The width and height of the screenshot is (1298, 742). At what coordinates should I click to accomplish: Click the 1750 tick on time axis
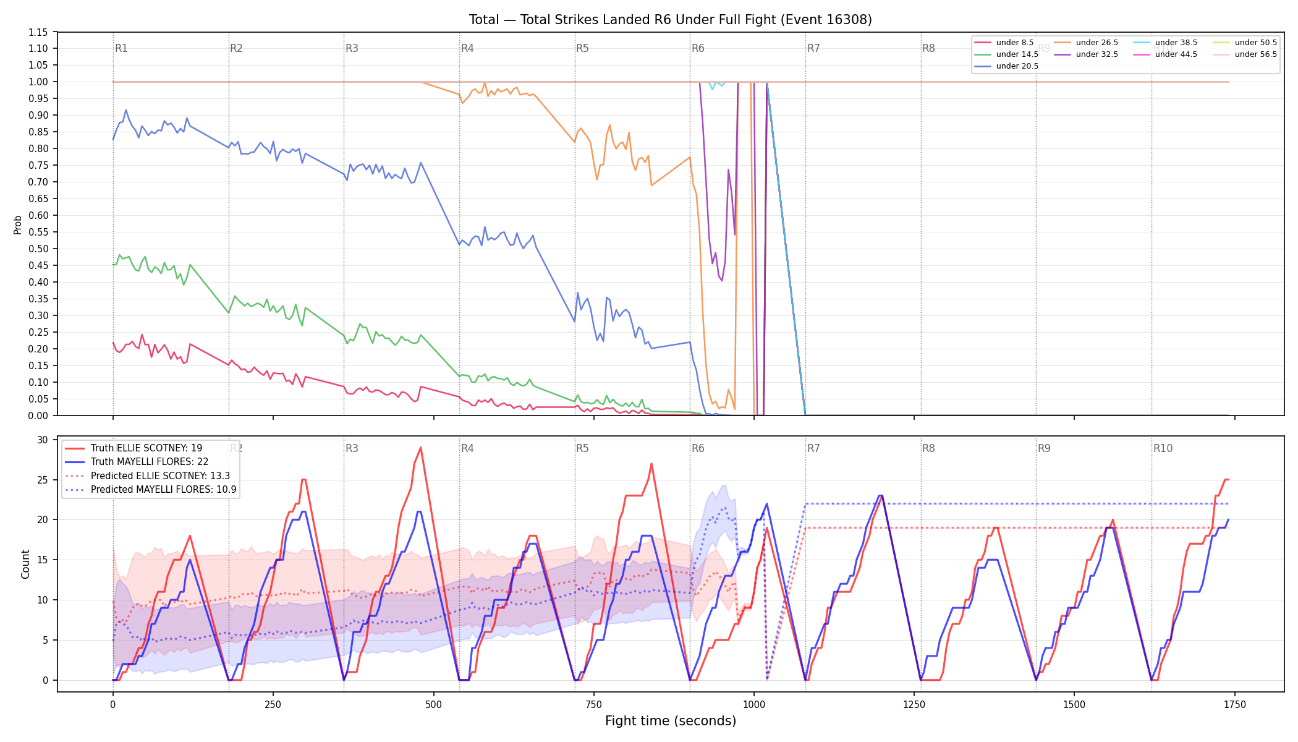(x=1234, y=704)
